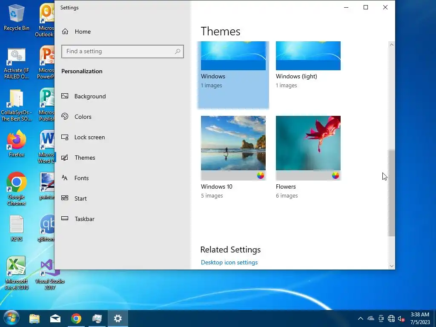The width and height of the screenshot is (436, 327).
Task: Click the Settings gear on taskbar
Action: (x=118, y=318)
